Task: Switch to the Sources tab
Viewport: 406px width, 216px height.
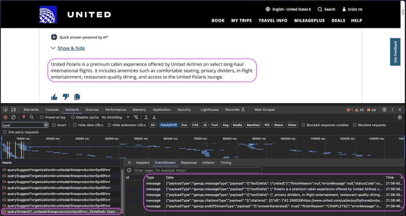Action: pos(92,110)
